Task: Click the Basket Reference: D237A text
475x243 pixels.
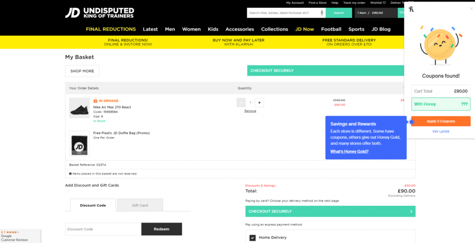Action: pos(88,165)
